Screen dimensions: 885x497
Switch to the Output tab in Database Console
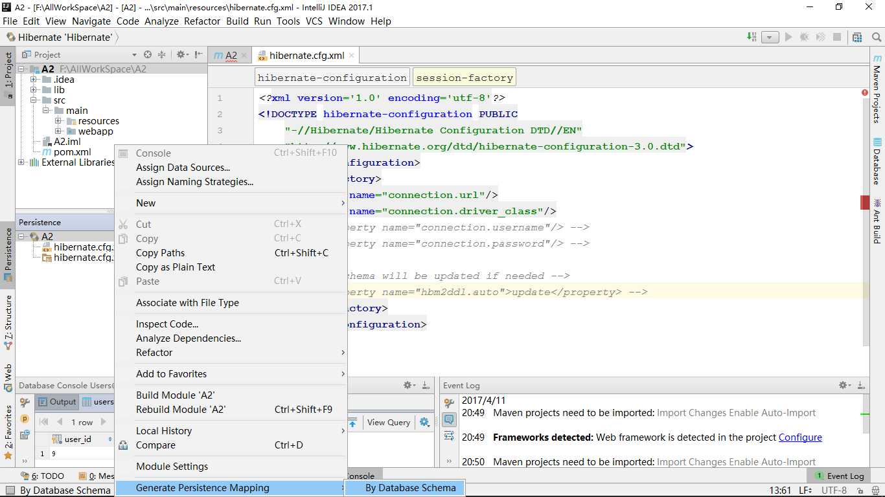coord(57,402)
